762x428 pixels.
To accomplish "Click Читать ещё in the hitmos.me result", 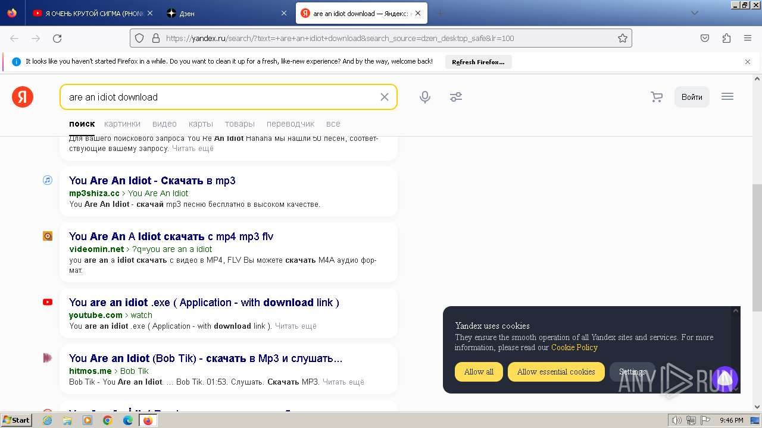I will point(343,382).
